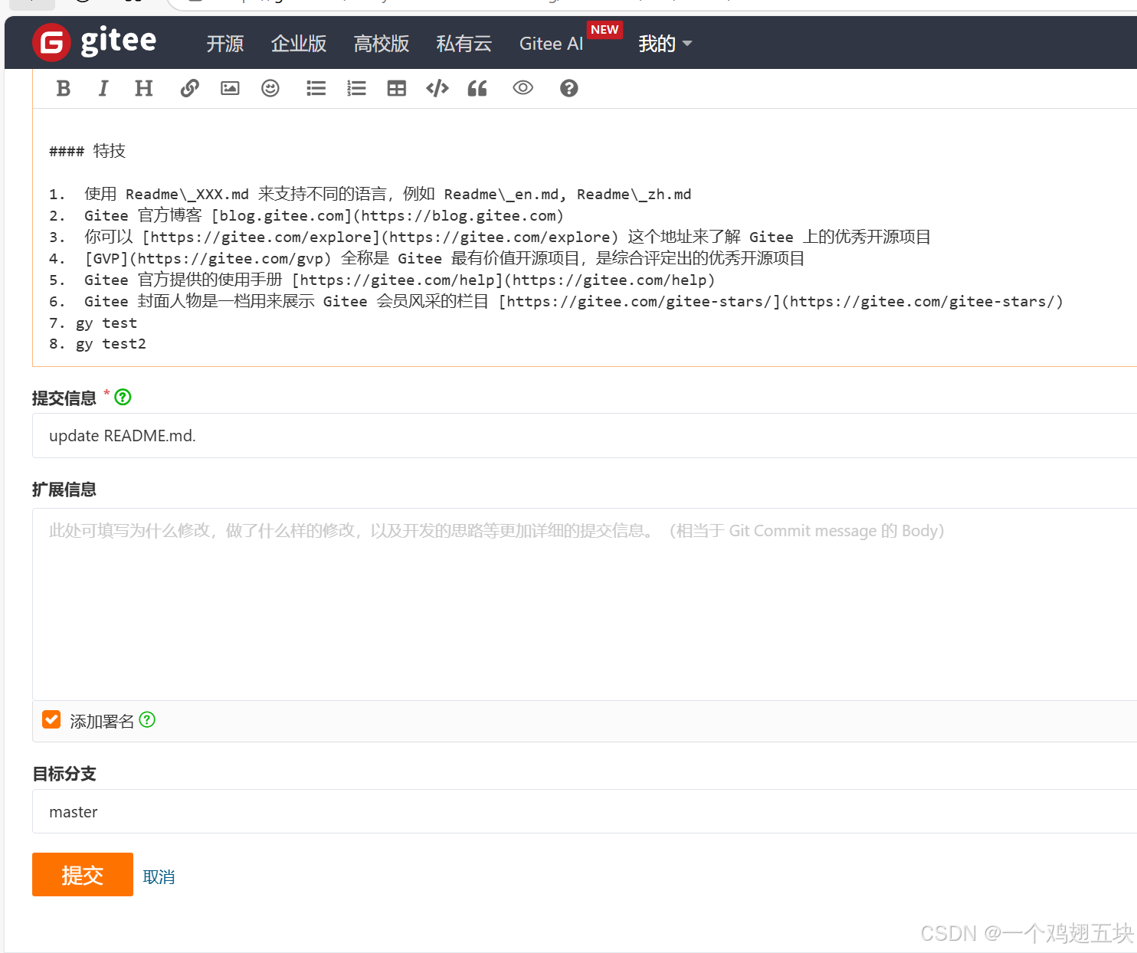Click help icon next to 添加署名
Image resolution: width=1137 pixels, height=953 pixels.
tap(147, 719)
